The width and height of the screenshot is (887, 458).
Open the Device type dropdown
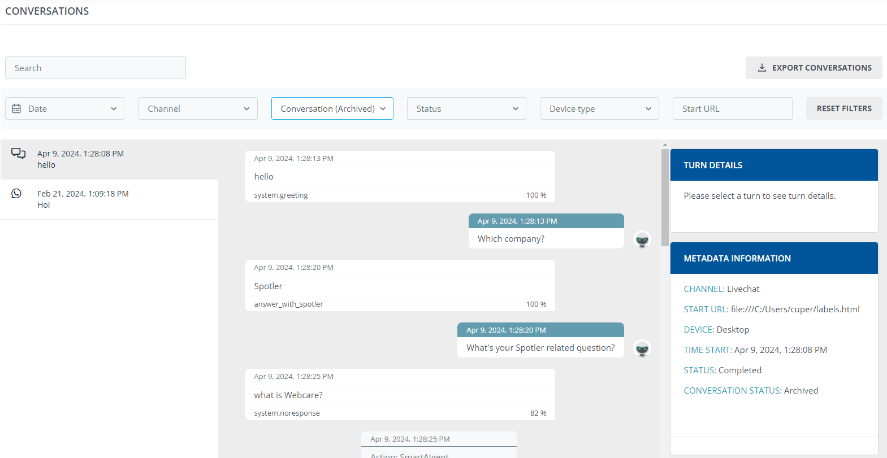point(599,108)
